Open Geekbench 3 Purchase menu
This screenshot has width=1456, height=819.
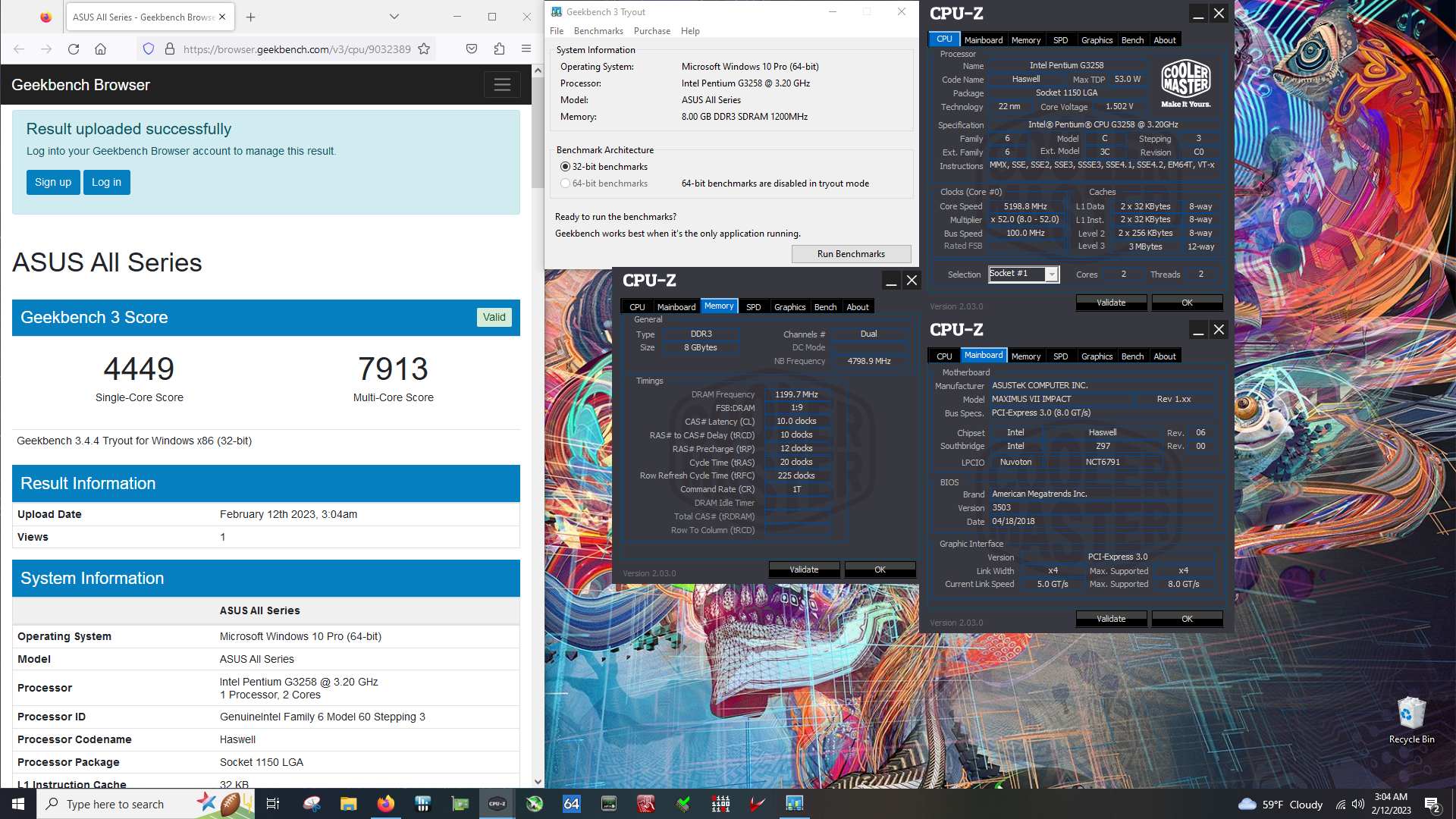pyautogui.click(x=652, y=31)
